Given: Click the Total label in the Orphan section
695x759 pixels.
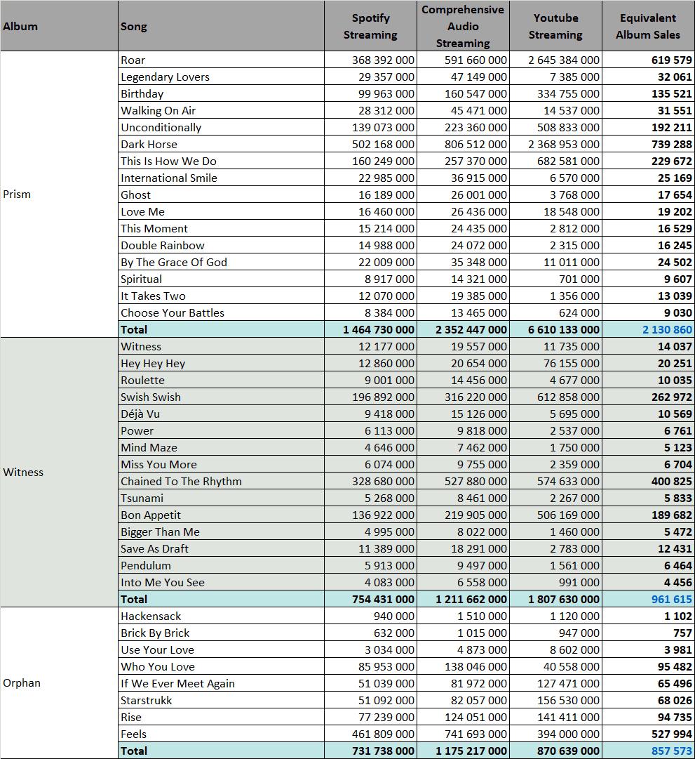Looking at the screenshot, I should (134, 751).
